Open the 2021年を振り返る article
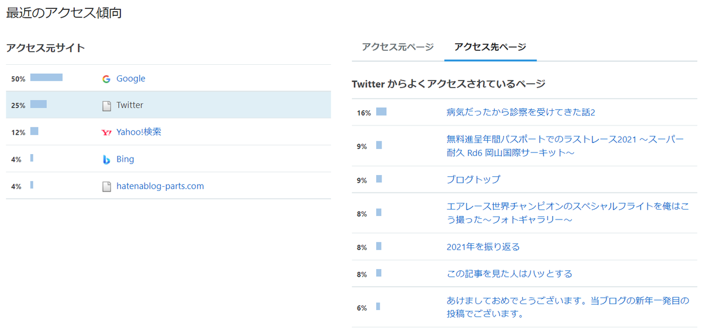 pyautogui.click(x=483, y=247)
